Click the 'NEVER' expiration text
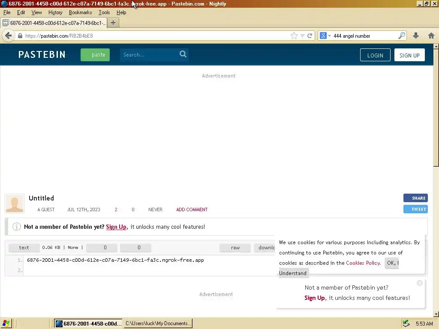This screenshot has height=329, width=439. [x=155, y=209]
